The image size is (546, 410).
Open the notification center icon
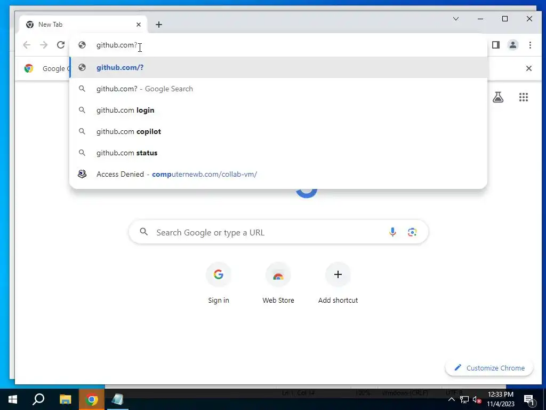point(529,399)
